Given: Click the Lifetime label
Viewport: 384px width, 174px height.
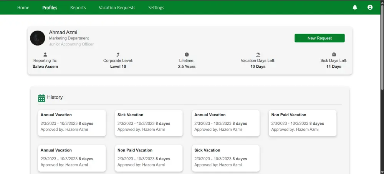Looking at the screenshot, I should coord(187,60).
